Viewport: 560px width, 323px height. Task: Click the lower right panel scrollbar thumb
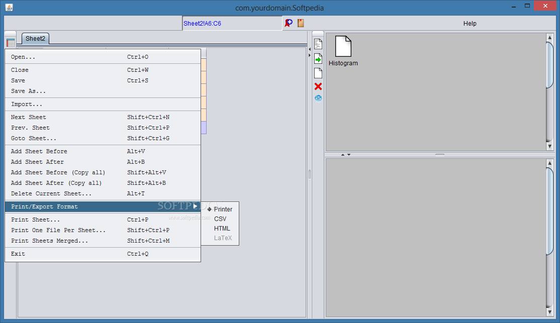[x=549, y=211]
